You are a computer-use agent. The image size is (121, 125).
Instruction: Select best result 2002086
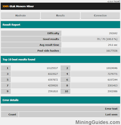click(113, 91)
